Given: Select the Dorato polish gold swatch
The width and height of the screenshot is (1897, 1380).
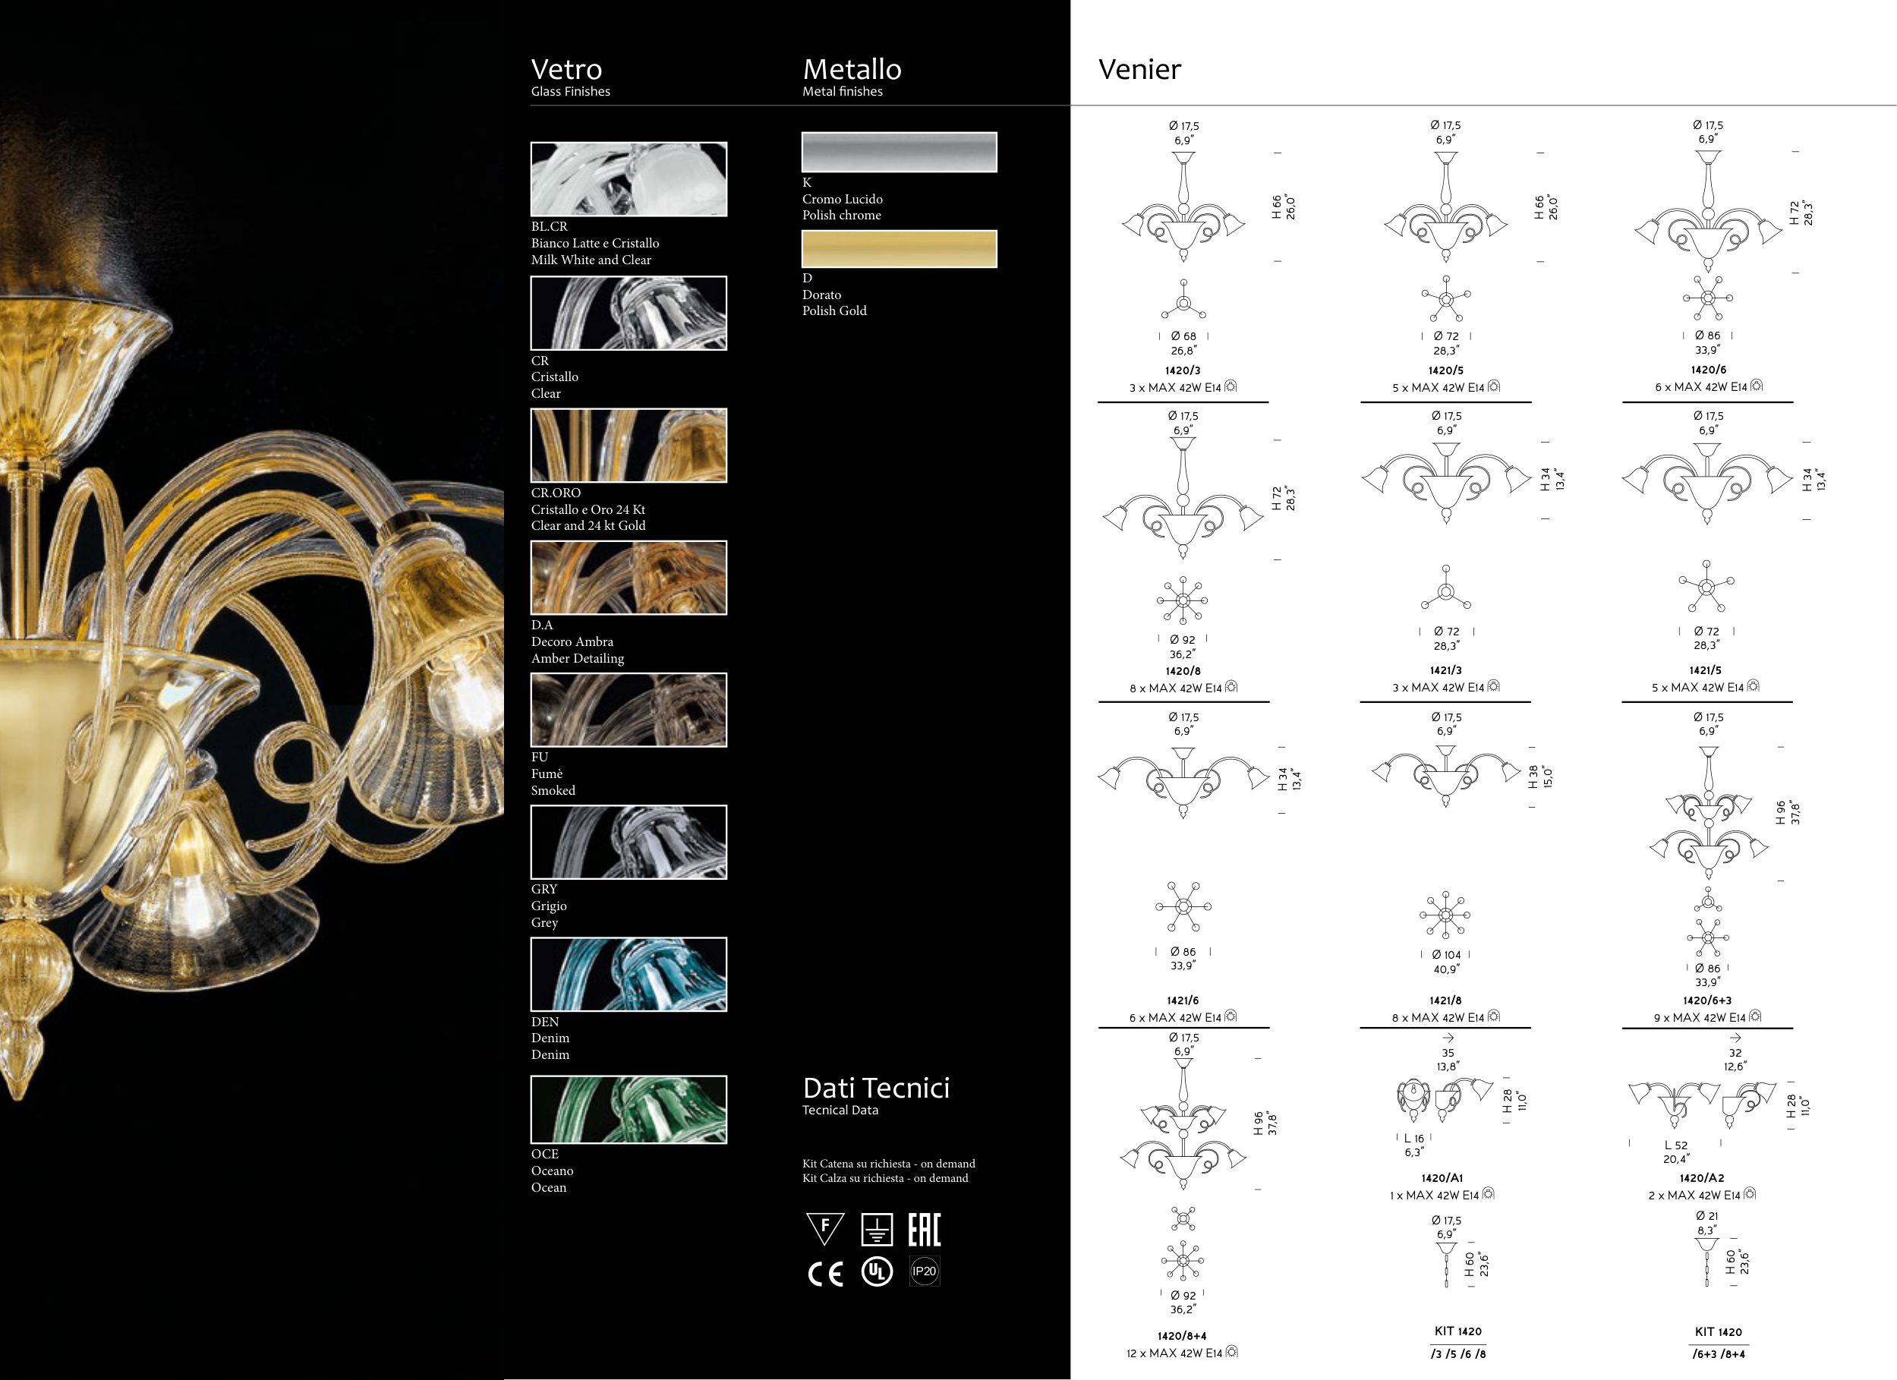Looking at the screenshot, I should coord(899,249).
